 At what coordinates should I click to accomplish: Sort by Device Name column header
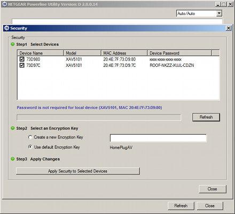pos(41,53)
